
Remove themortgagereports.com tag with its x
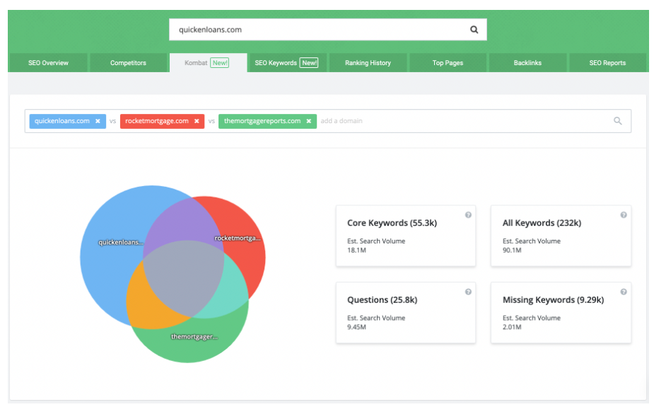[309, 121]
